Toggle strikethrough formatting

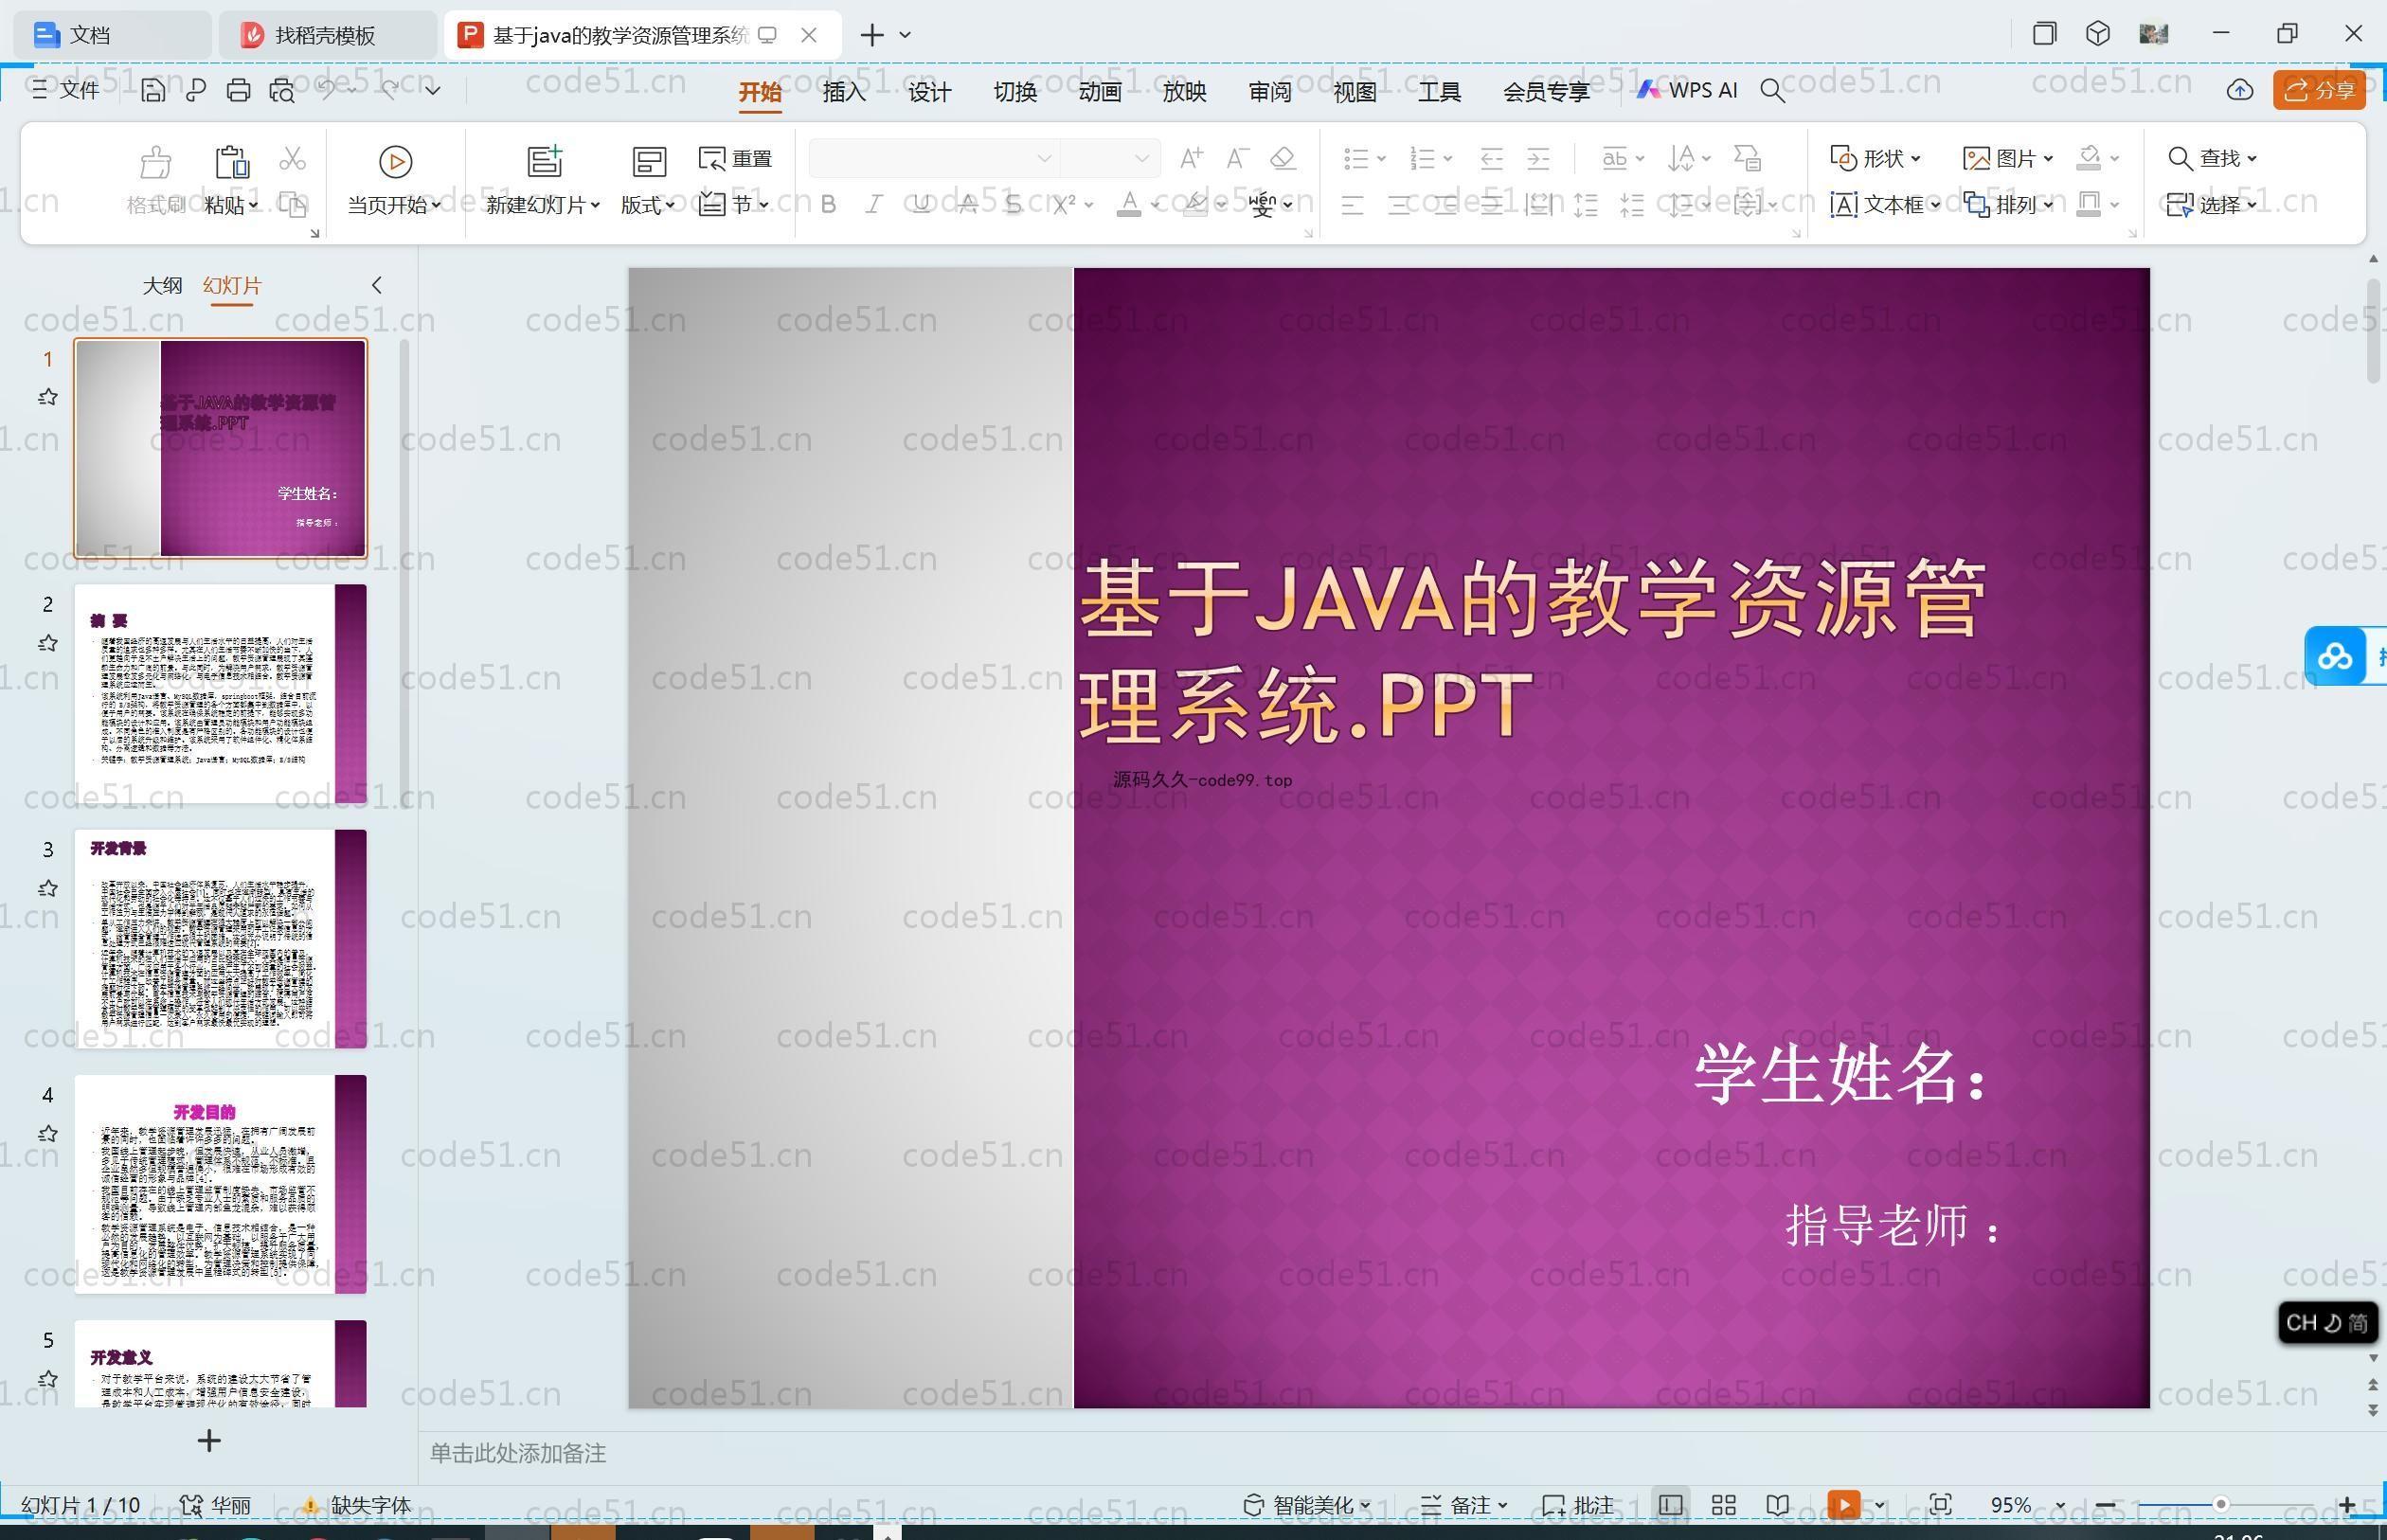point(967,205)
